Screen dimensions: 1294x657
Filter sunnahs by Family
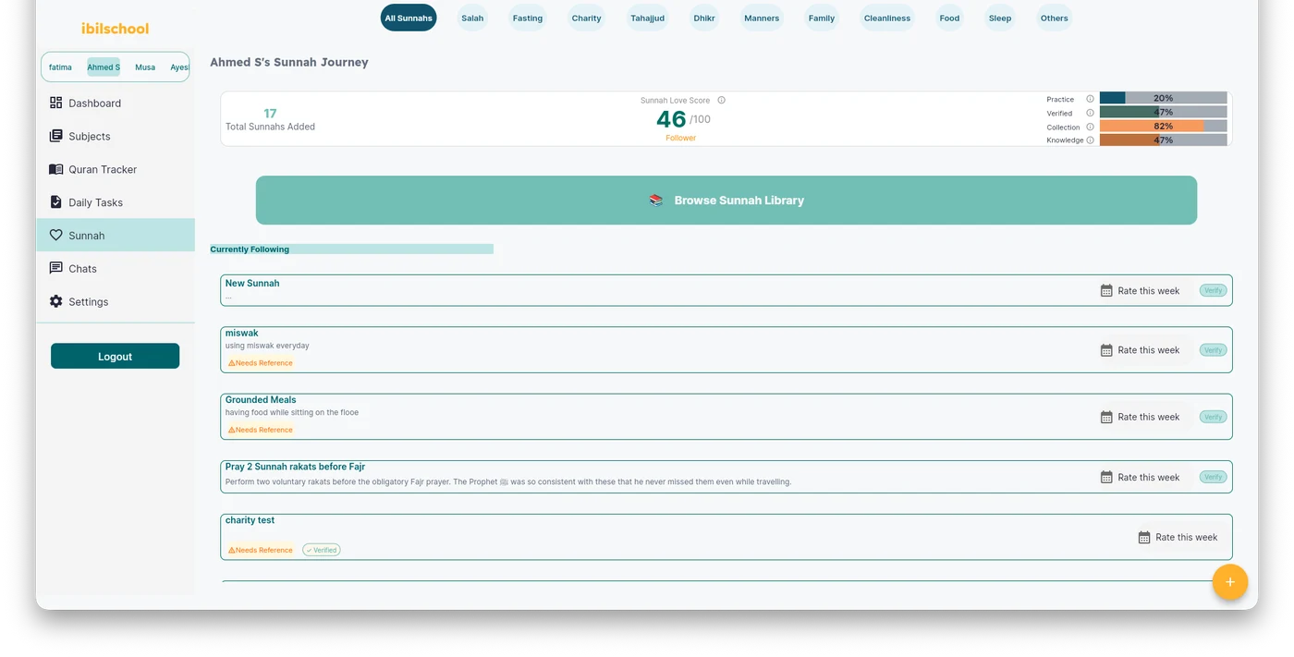click(x=822, y=18)
